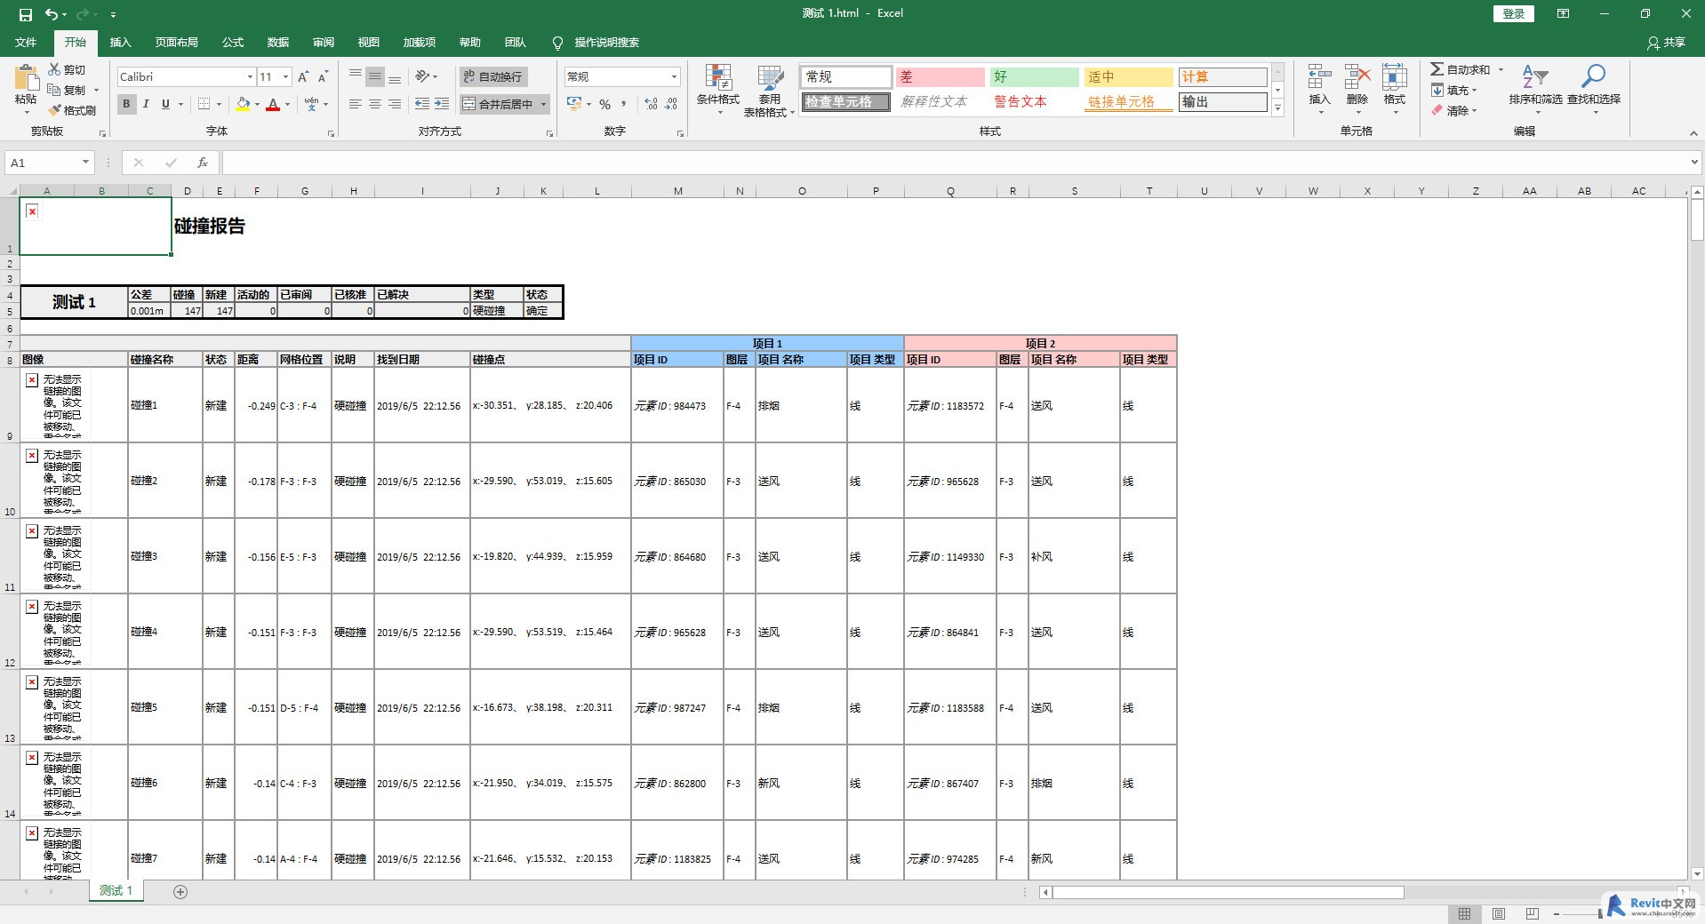Toggle Normal view in status bar

click(1464, 913)
